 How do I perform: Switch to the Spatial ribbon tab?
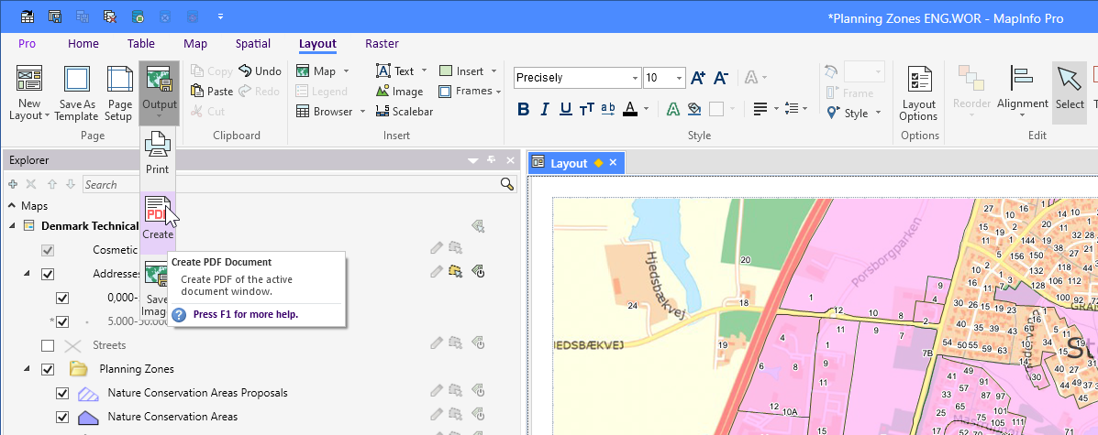[253, 43]
